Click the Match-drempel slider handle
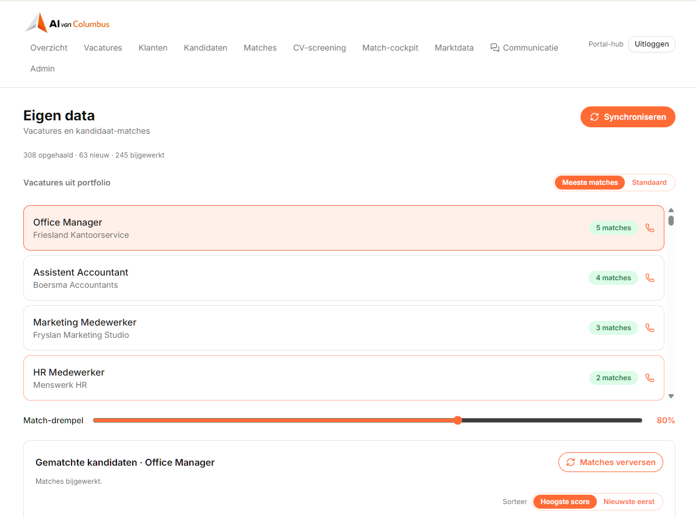 coord(458,420)
